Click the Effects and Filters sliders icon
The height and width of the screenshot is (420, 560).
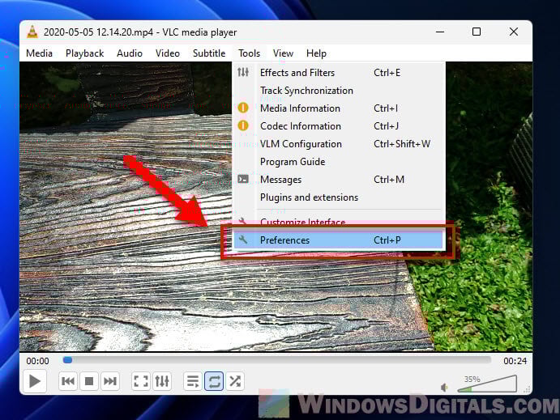[x=243, y=72]
